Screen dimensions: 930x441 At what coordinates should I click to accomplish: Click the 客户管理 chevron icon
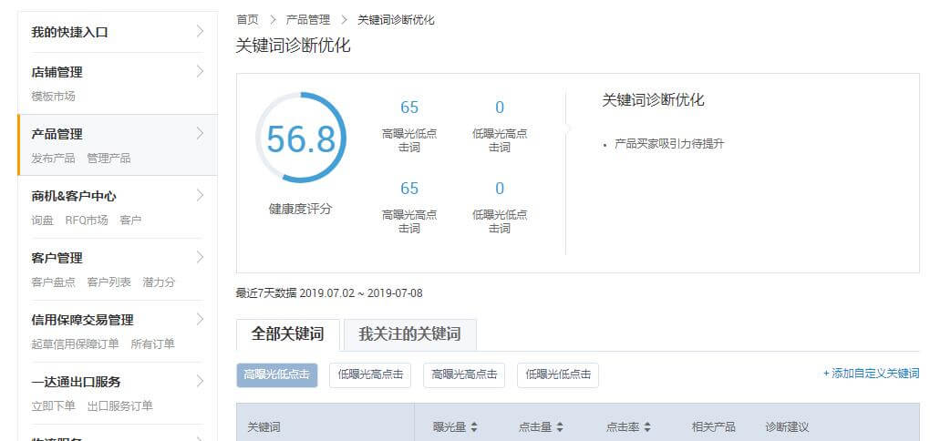tap(200, 258)
